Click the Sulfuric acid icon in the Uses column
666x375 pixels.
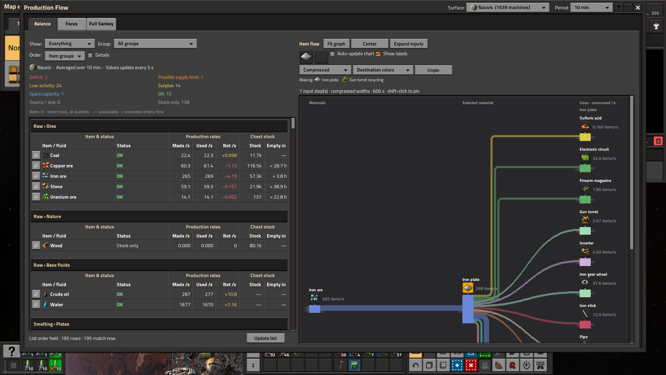pos(585,127)
